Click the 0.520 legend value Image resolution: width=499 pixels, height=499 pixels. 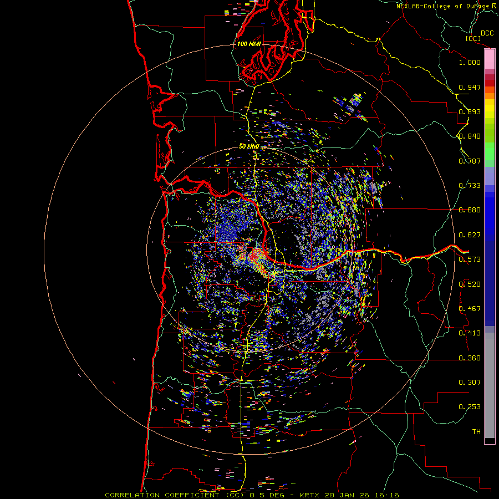[x=470, y=284]
